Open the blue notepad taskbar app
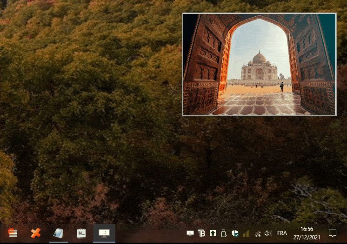The image size is (347, 244). (59, 233)
